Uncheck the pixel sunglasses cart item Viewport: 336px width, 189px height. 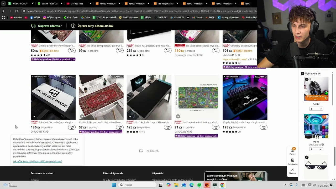[x=307, y=157]
